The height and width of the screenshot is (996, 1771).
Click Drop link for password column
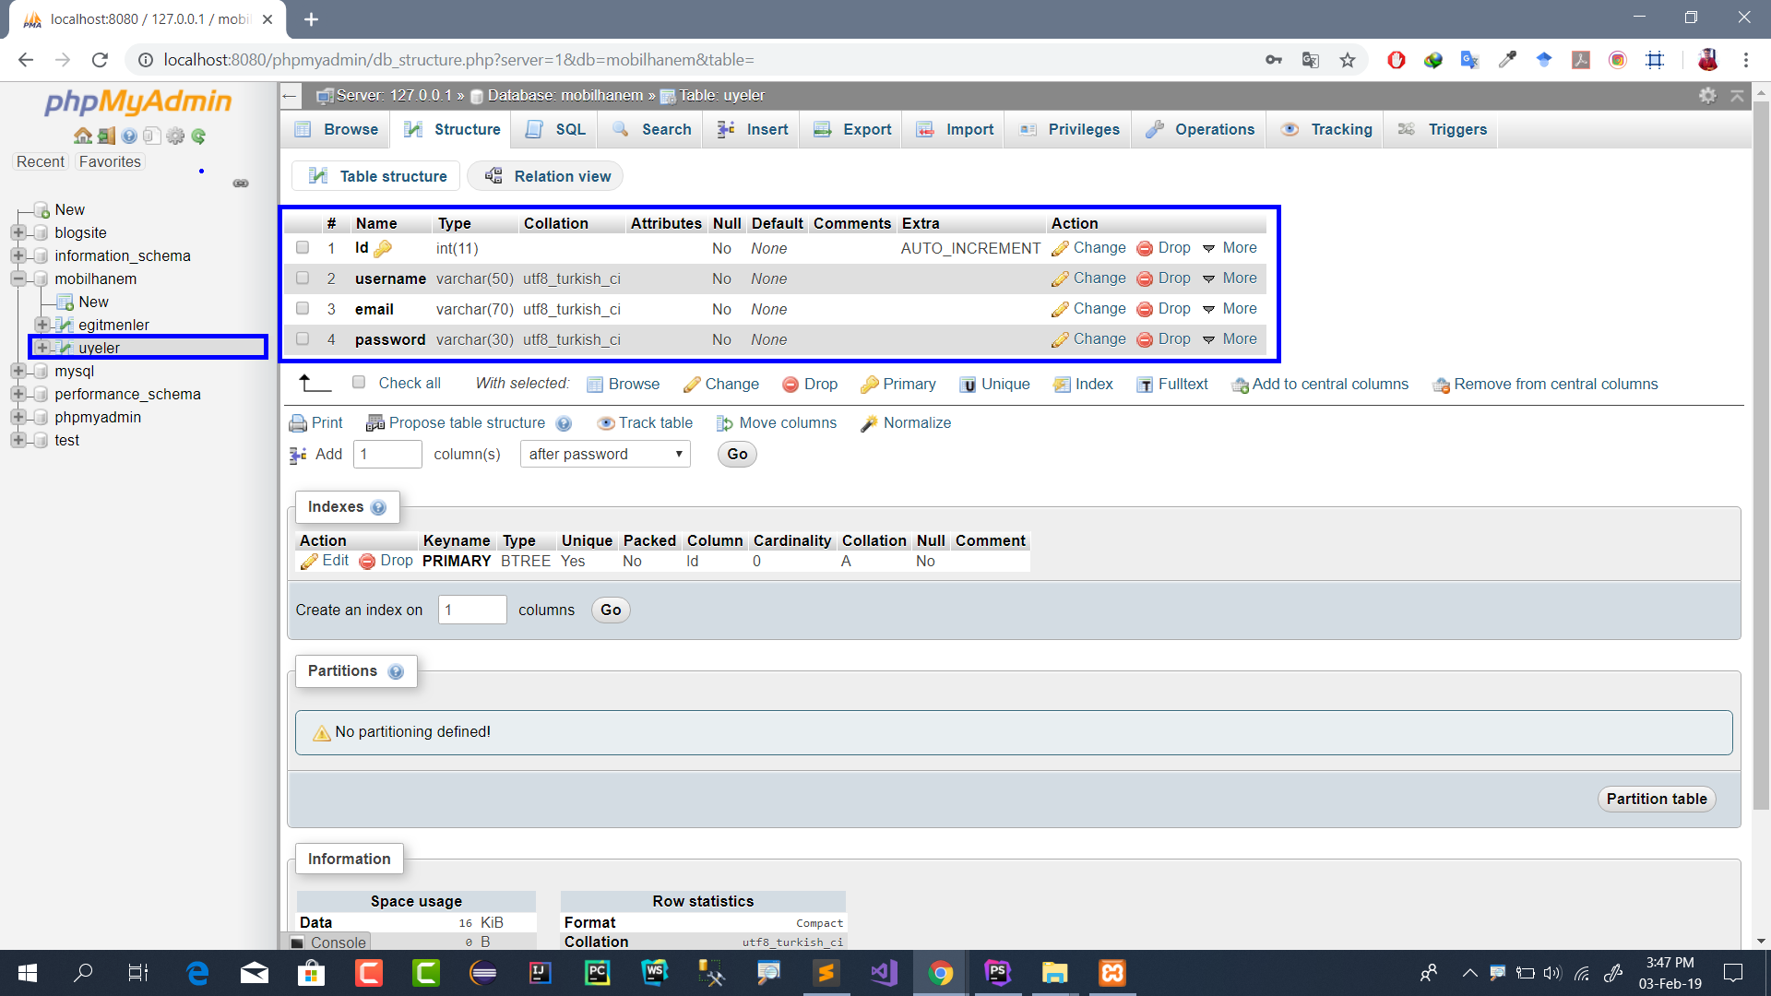tap(1164, 339)
